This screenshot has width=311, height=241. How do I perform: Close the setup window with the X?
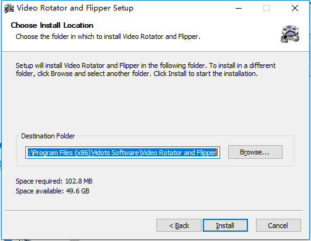click(x=295, y=8)
